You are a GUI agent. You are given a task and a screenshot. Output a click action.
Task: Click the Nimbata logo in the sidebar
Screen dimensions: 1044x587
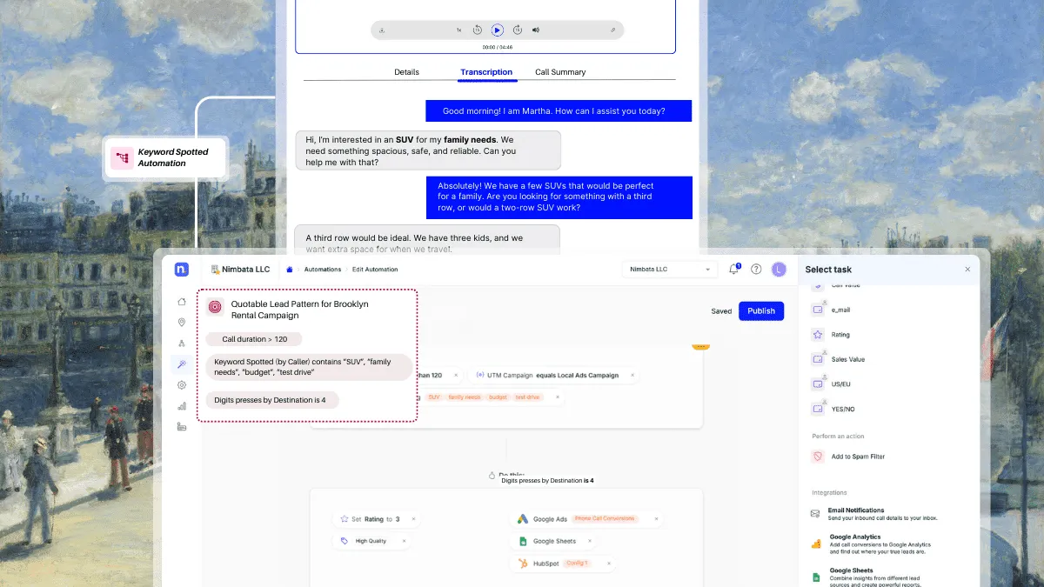coord(182,269)
